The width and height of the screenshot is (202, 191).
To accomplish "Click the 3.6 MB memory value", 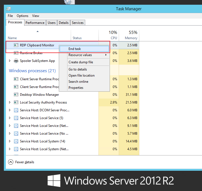I will 132,61.
